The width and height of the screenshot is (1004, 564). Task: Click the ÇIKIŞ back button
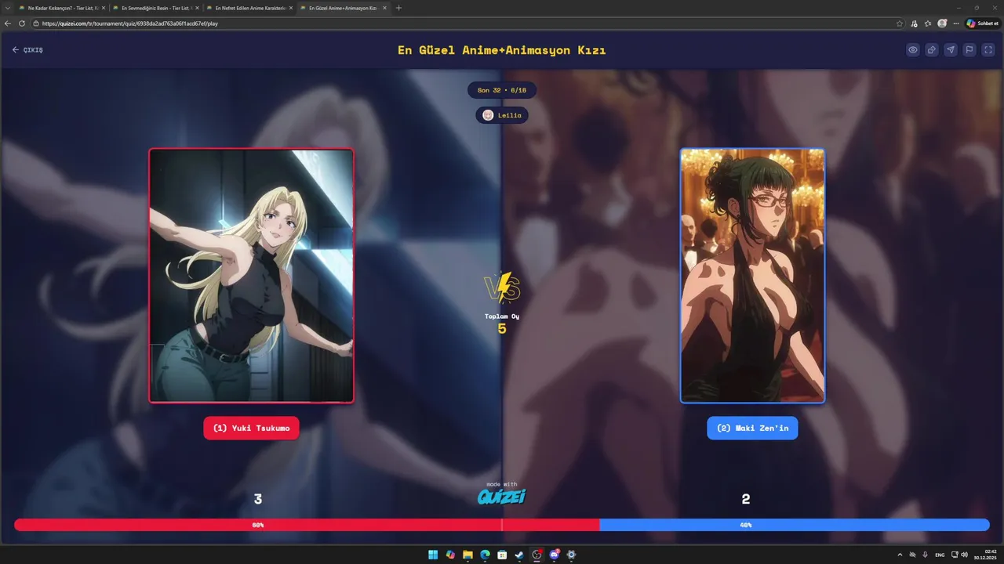point(27,50)
